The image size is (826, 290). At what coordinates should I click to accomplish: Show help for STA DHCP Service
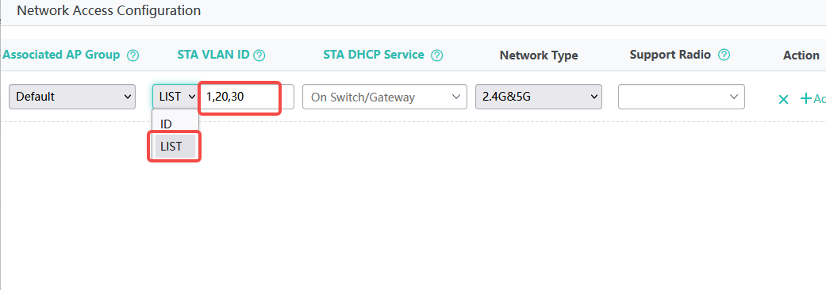tap(436, 55)
